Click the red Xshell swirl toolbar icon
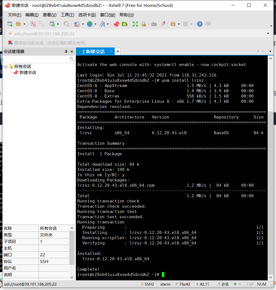This screenshot has height=290, width=276. pyautogui.click(x=116, y=24)
